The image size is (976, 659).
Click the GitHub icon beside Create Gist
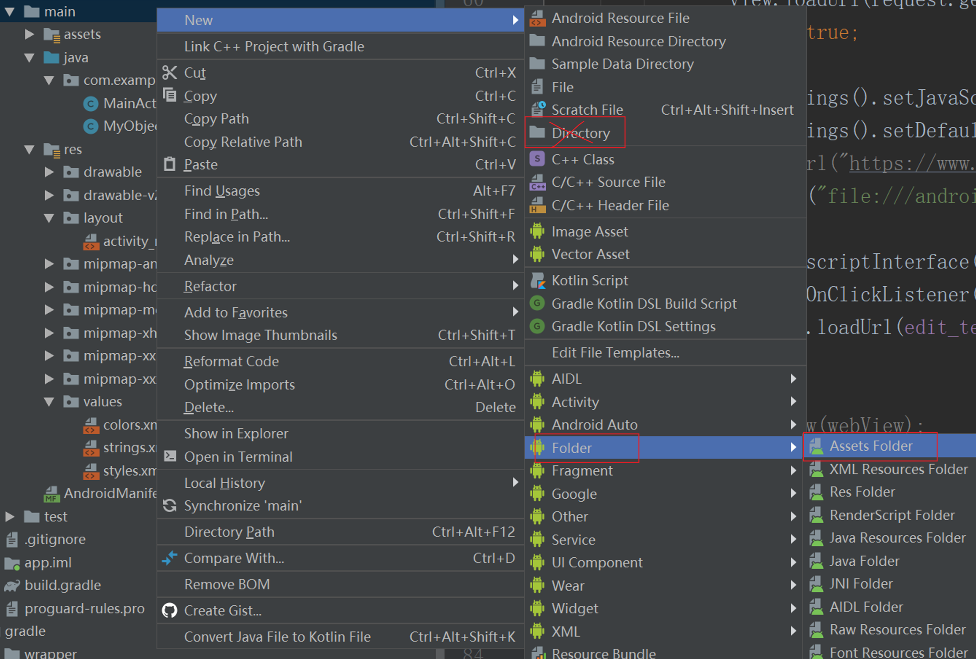pos(169,610)
